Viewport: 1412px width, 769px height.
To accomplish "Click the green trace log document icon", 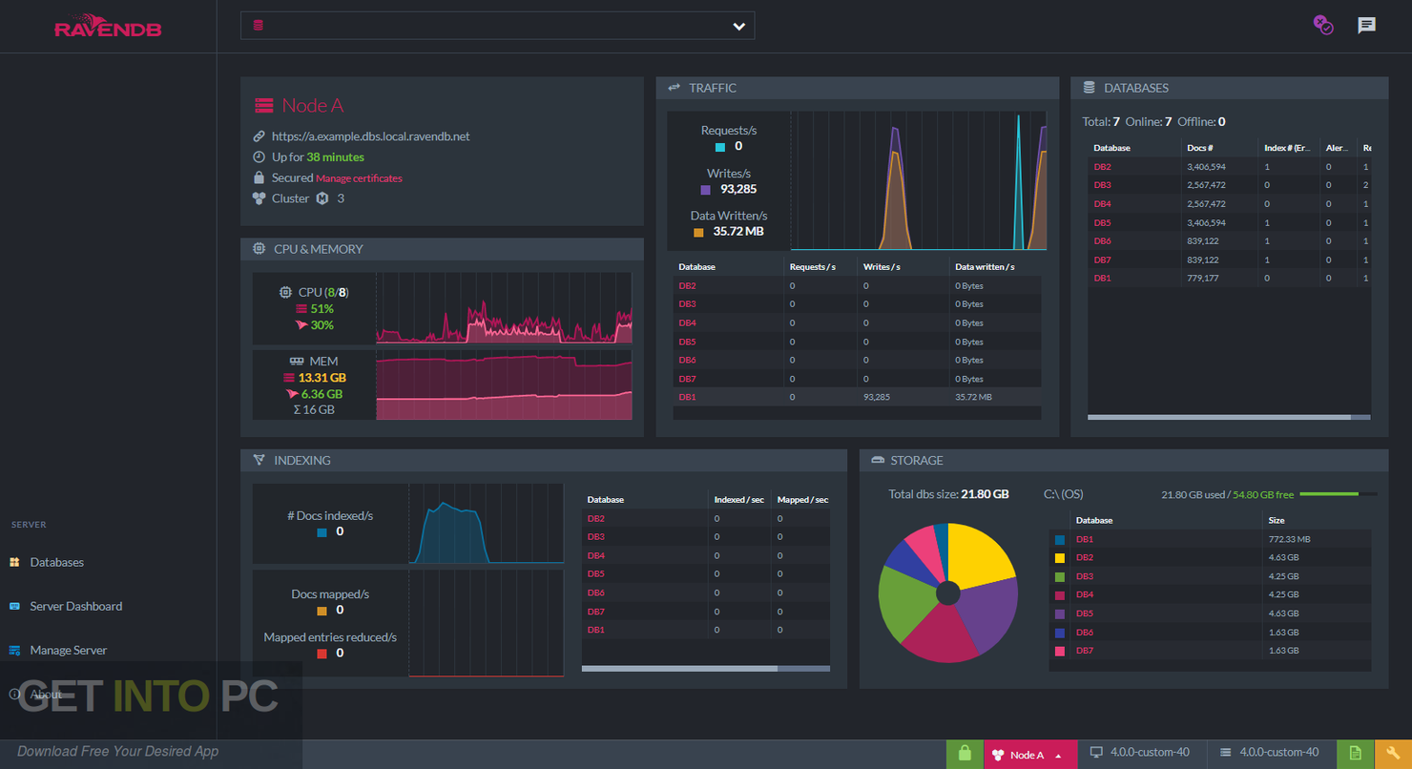I will pyautogui.click(x=1354, y=753).
